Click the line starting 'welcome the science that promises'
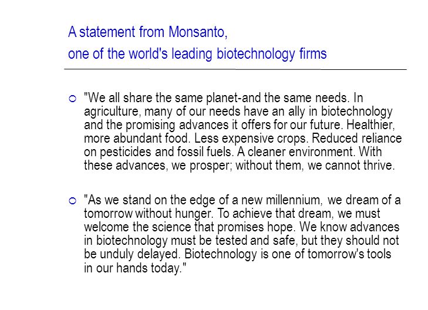The height and width of the screenshot is (310, 428). point(241,227)
